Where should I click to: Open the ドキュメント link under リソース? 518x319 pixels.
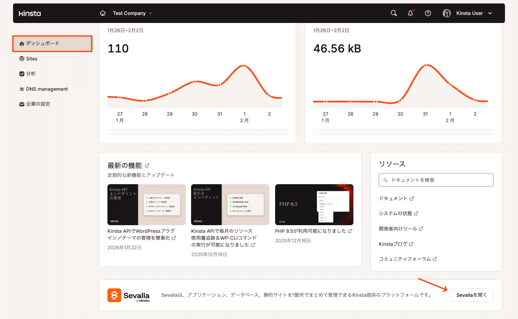[x=394, y=198]
